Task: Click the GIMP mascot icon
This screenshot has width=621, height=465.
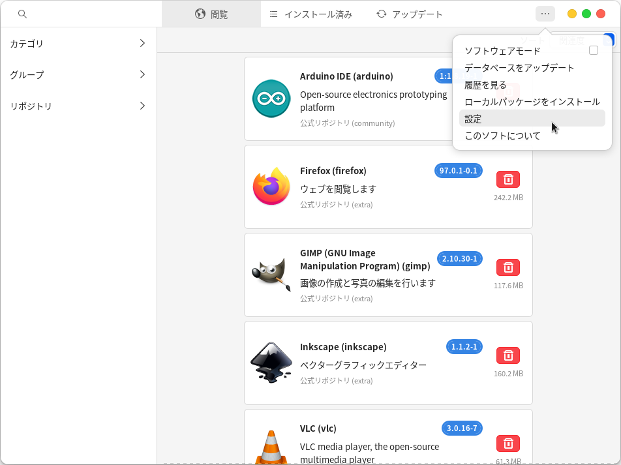Action: pyautogui.click(x=271, y=274)
